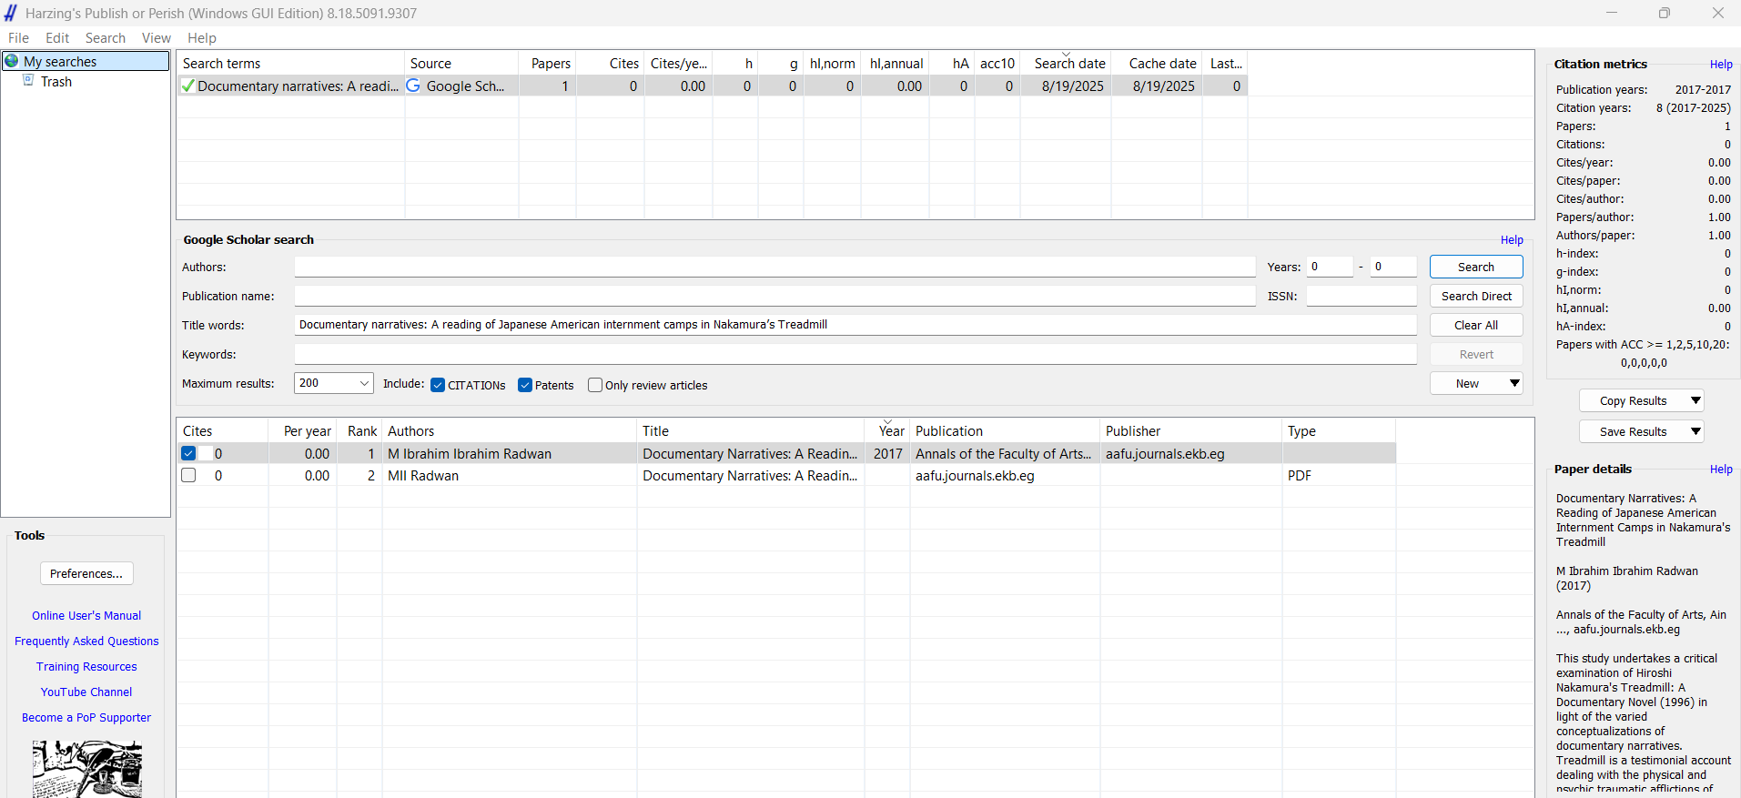Click the Copy Results button

tap(1633, 400)
